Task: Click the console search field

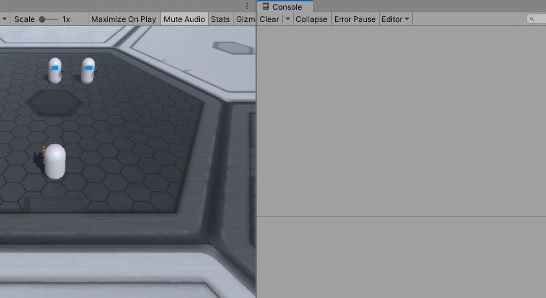Action: (536, 19)
